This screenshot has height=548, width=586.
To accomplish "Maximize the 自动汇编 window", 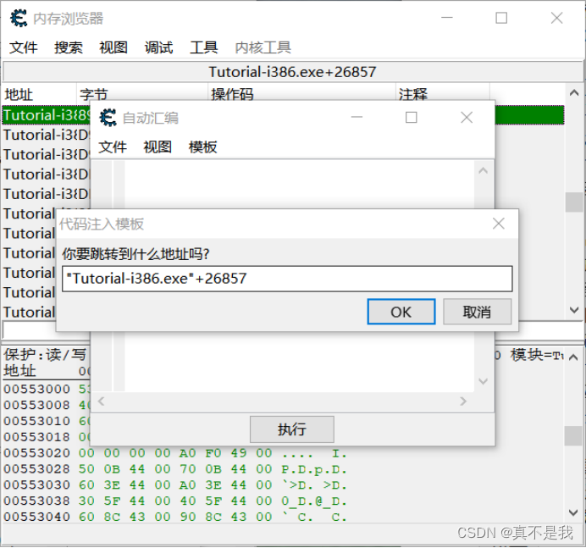I will tap(412, 118).
